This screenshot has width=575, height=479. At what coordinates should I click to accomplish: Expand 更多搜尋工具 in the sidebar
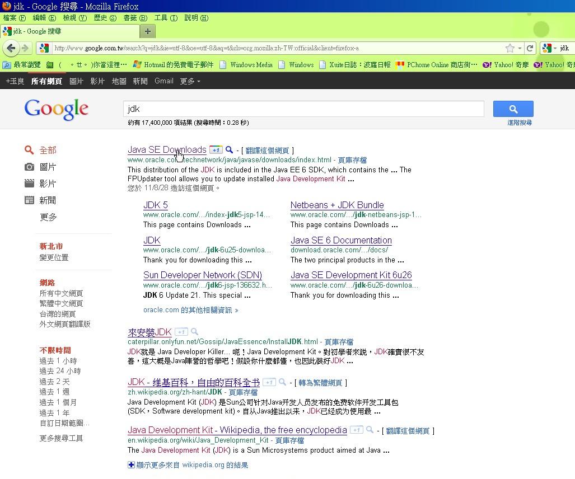point(61,438)
